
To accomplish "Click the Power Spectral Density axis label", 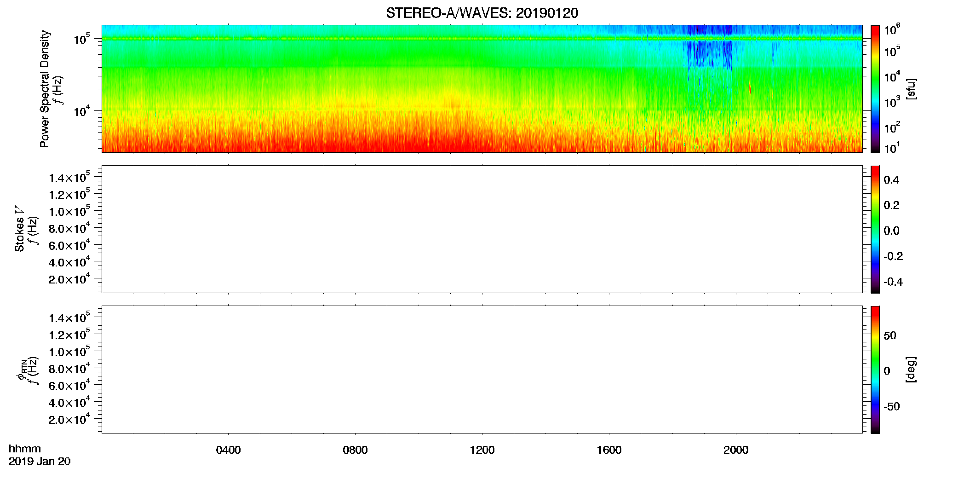I will [45, 89].
